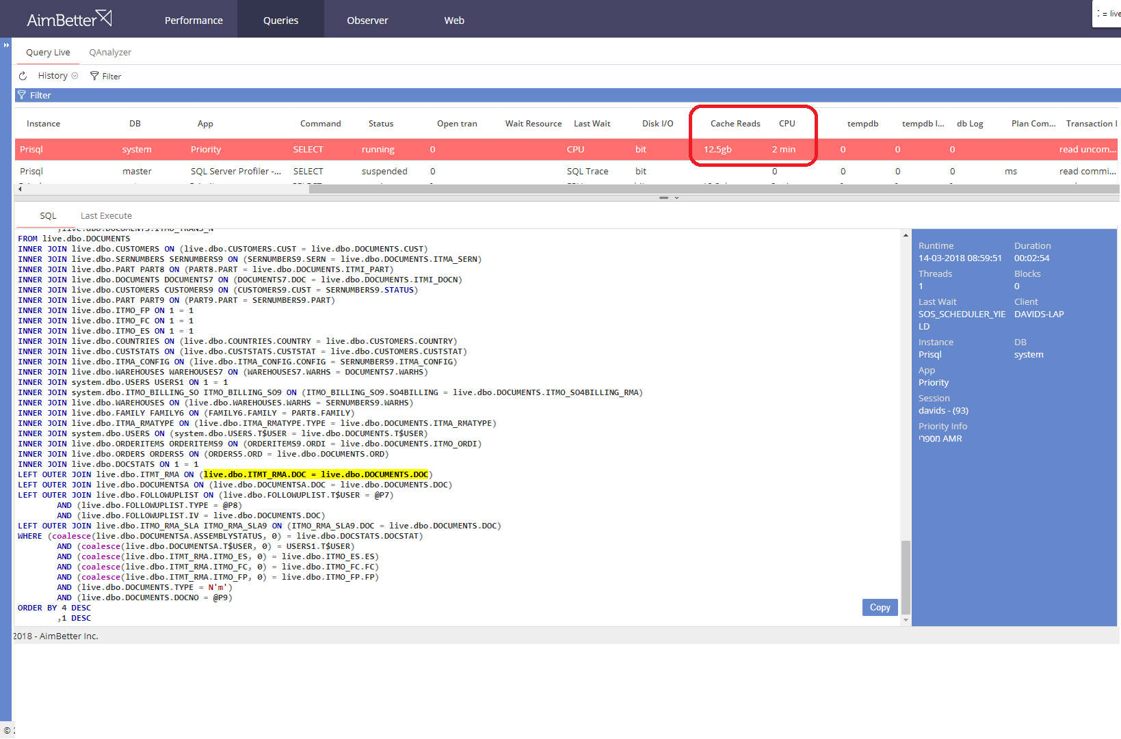Image resolution: width=1121 pixels, height=739 pixels.
Task: Select the running Priority query row
Action: coord(567,149)
